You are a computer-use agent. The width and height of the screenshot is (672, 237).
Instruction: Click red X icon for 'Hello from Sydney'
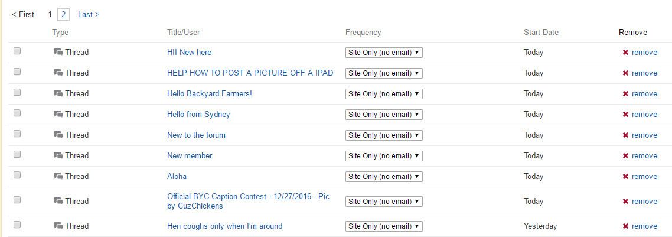pyautogui.click(x=625, y=115)
